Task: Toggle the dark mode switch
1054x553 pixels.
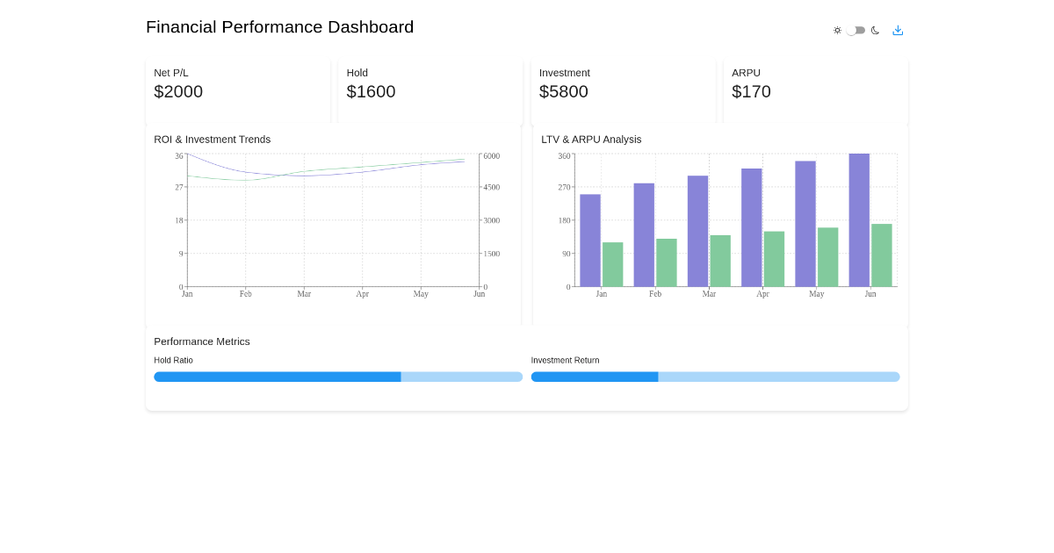Action: point(856,31)
